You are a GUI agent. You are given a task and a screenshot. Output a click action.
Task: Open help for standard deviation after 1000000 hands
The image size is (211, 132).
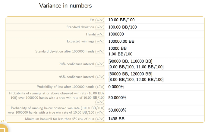pos(100,51)
